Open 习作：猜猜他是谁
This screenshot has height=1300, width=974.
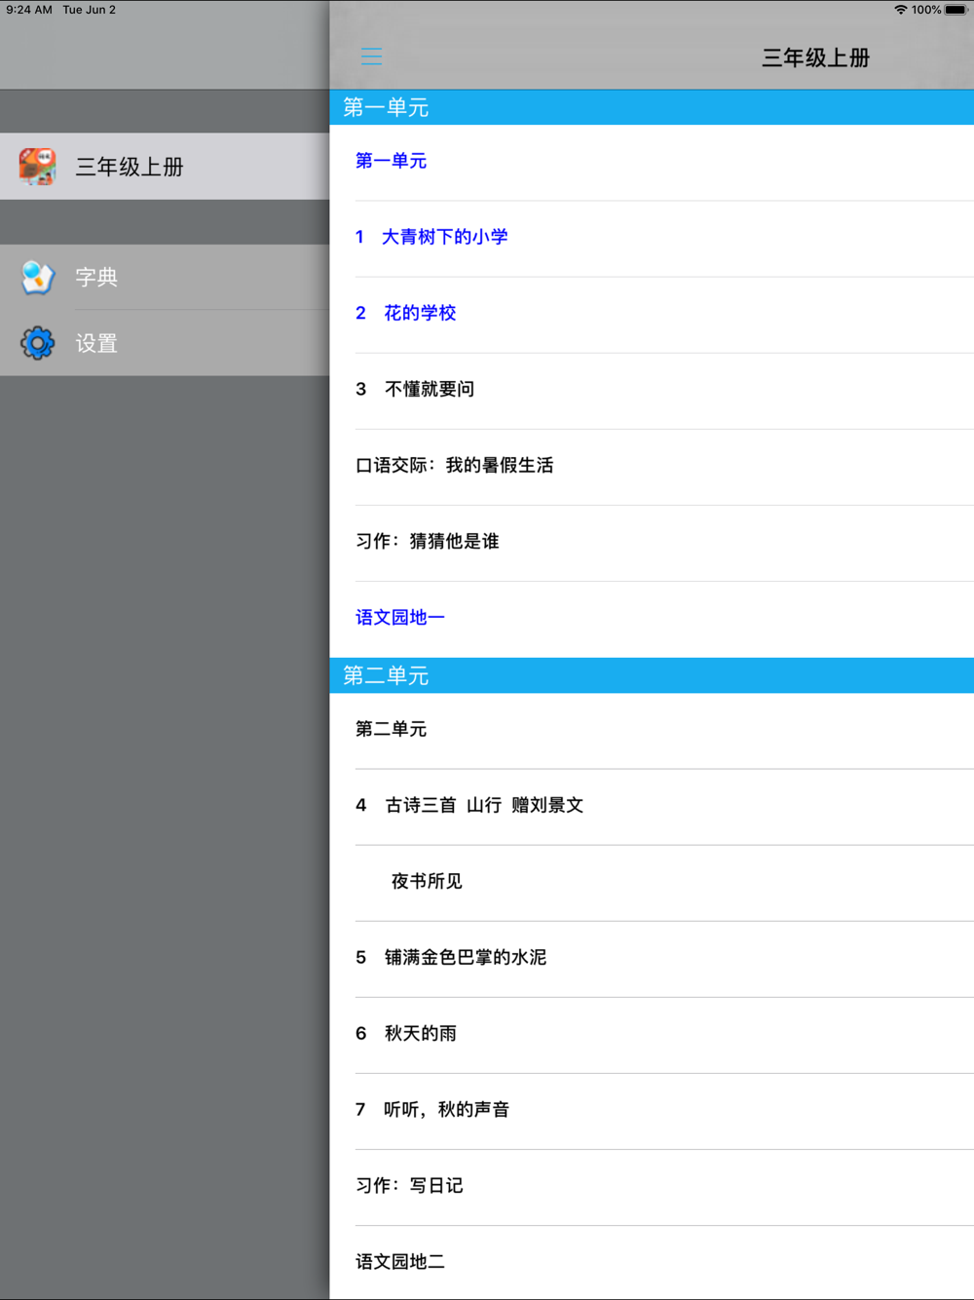click(x=652, y=543)
